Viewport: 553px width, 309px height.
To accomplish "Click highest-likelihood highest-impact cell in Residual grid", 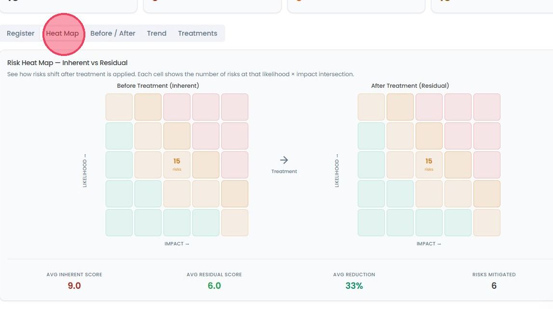I will coord(486,107).
